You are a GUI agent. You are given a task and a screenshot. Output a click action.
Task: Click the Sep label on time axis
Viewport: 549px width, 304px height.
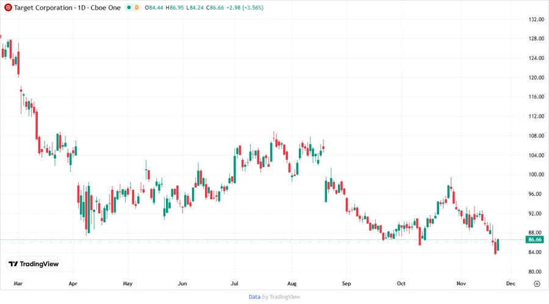click(x=346, y=283)
